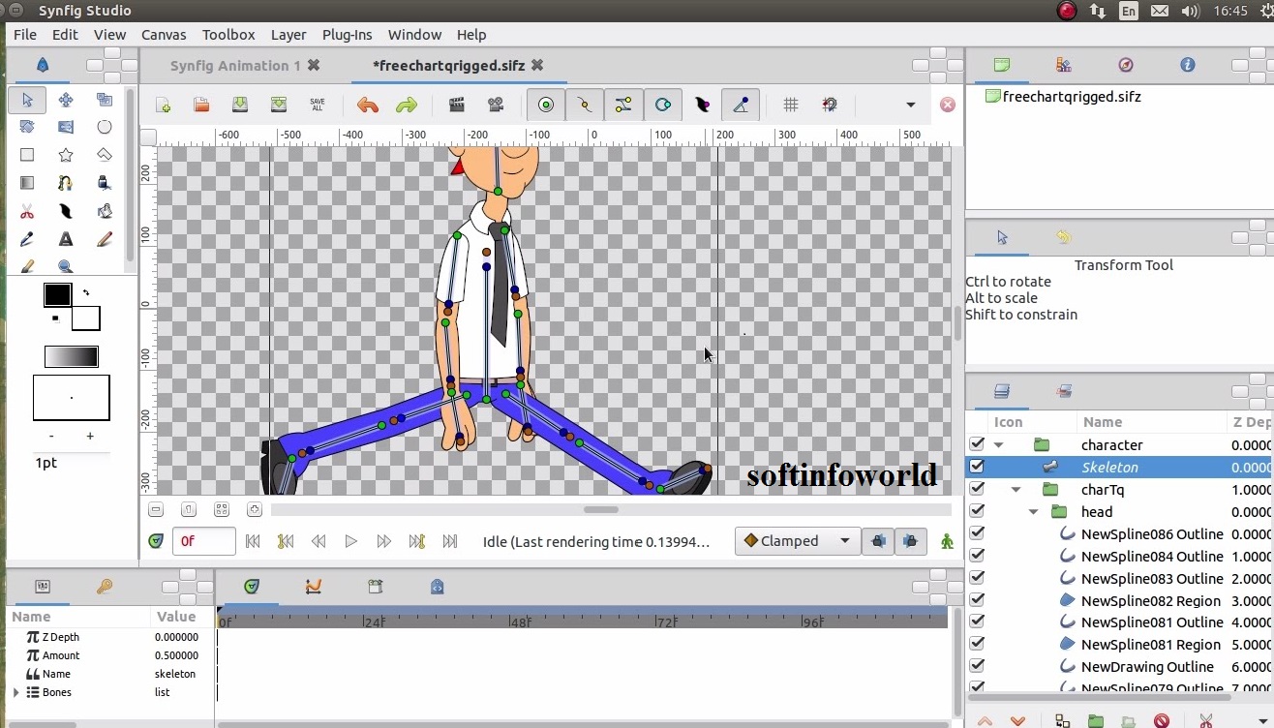Select the Cutout (scissors) tool
The height and width of the screenshot is (728, 1274).
[x=27, y=210]
